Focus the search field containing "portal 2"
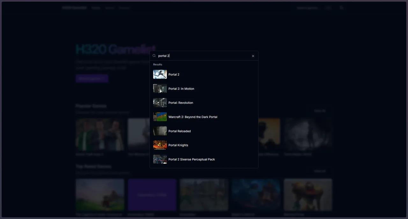 pos(204,56)
